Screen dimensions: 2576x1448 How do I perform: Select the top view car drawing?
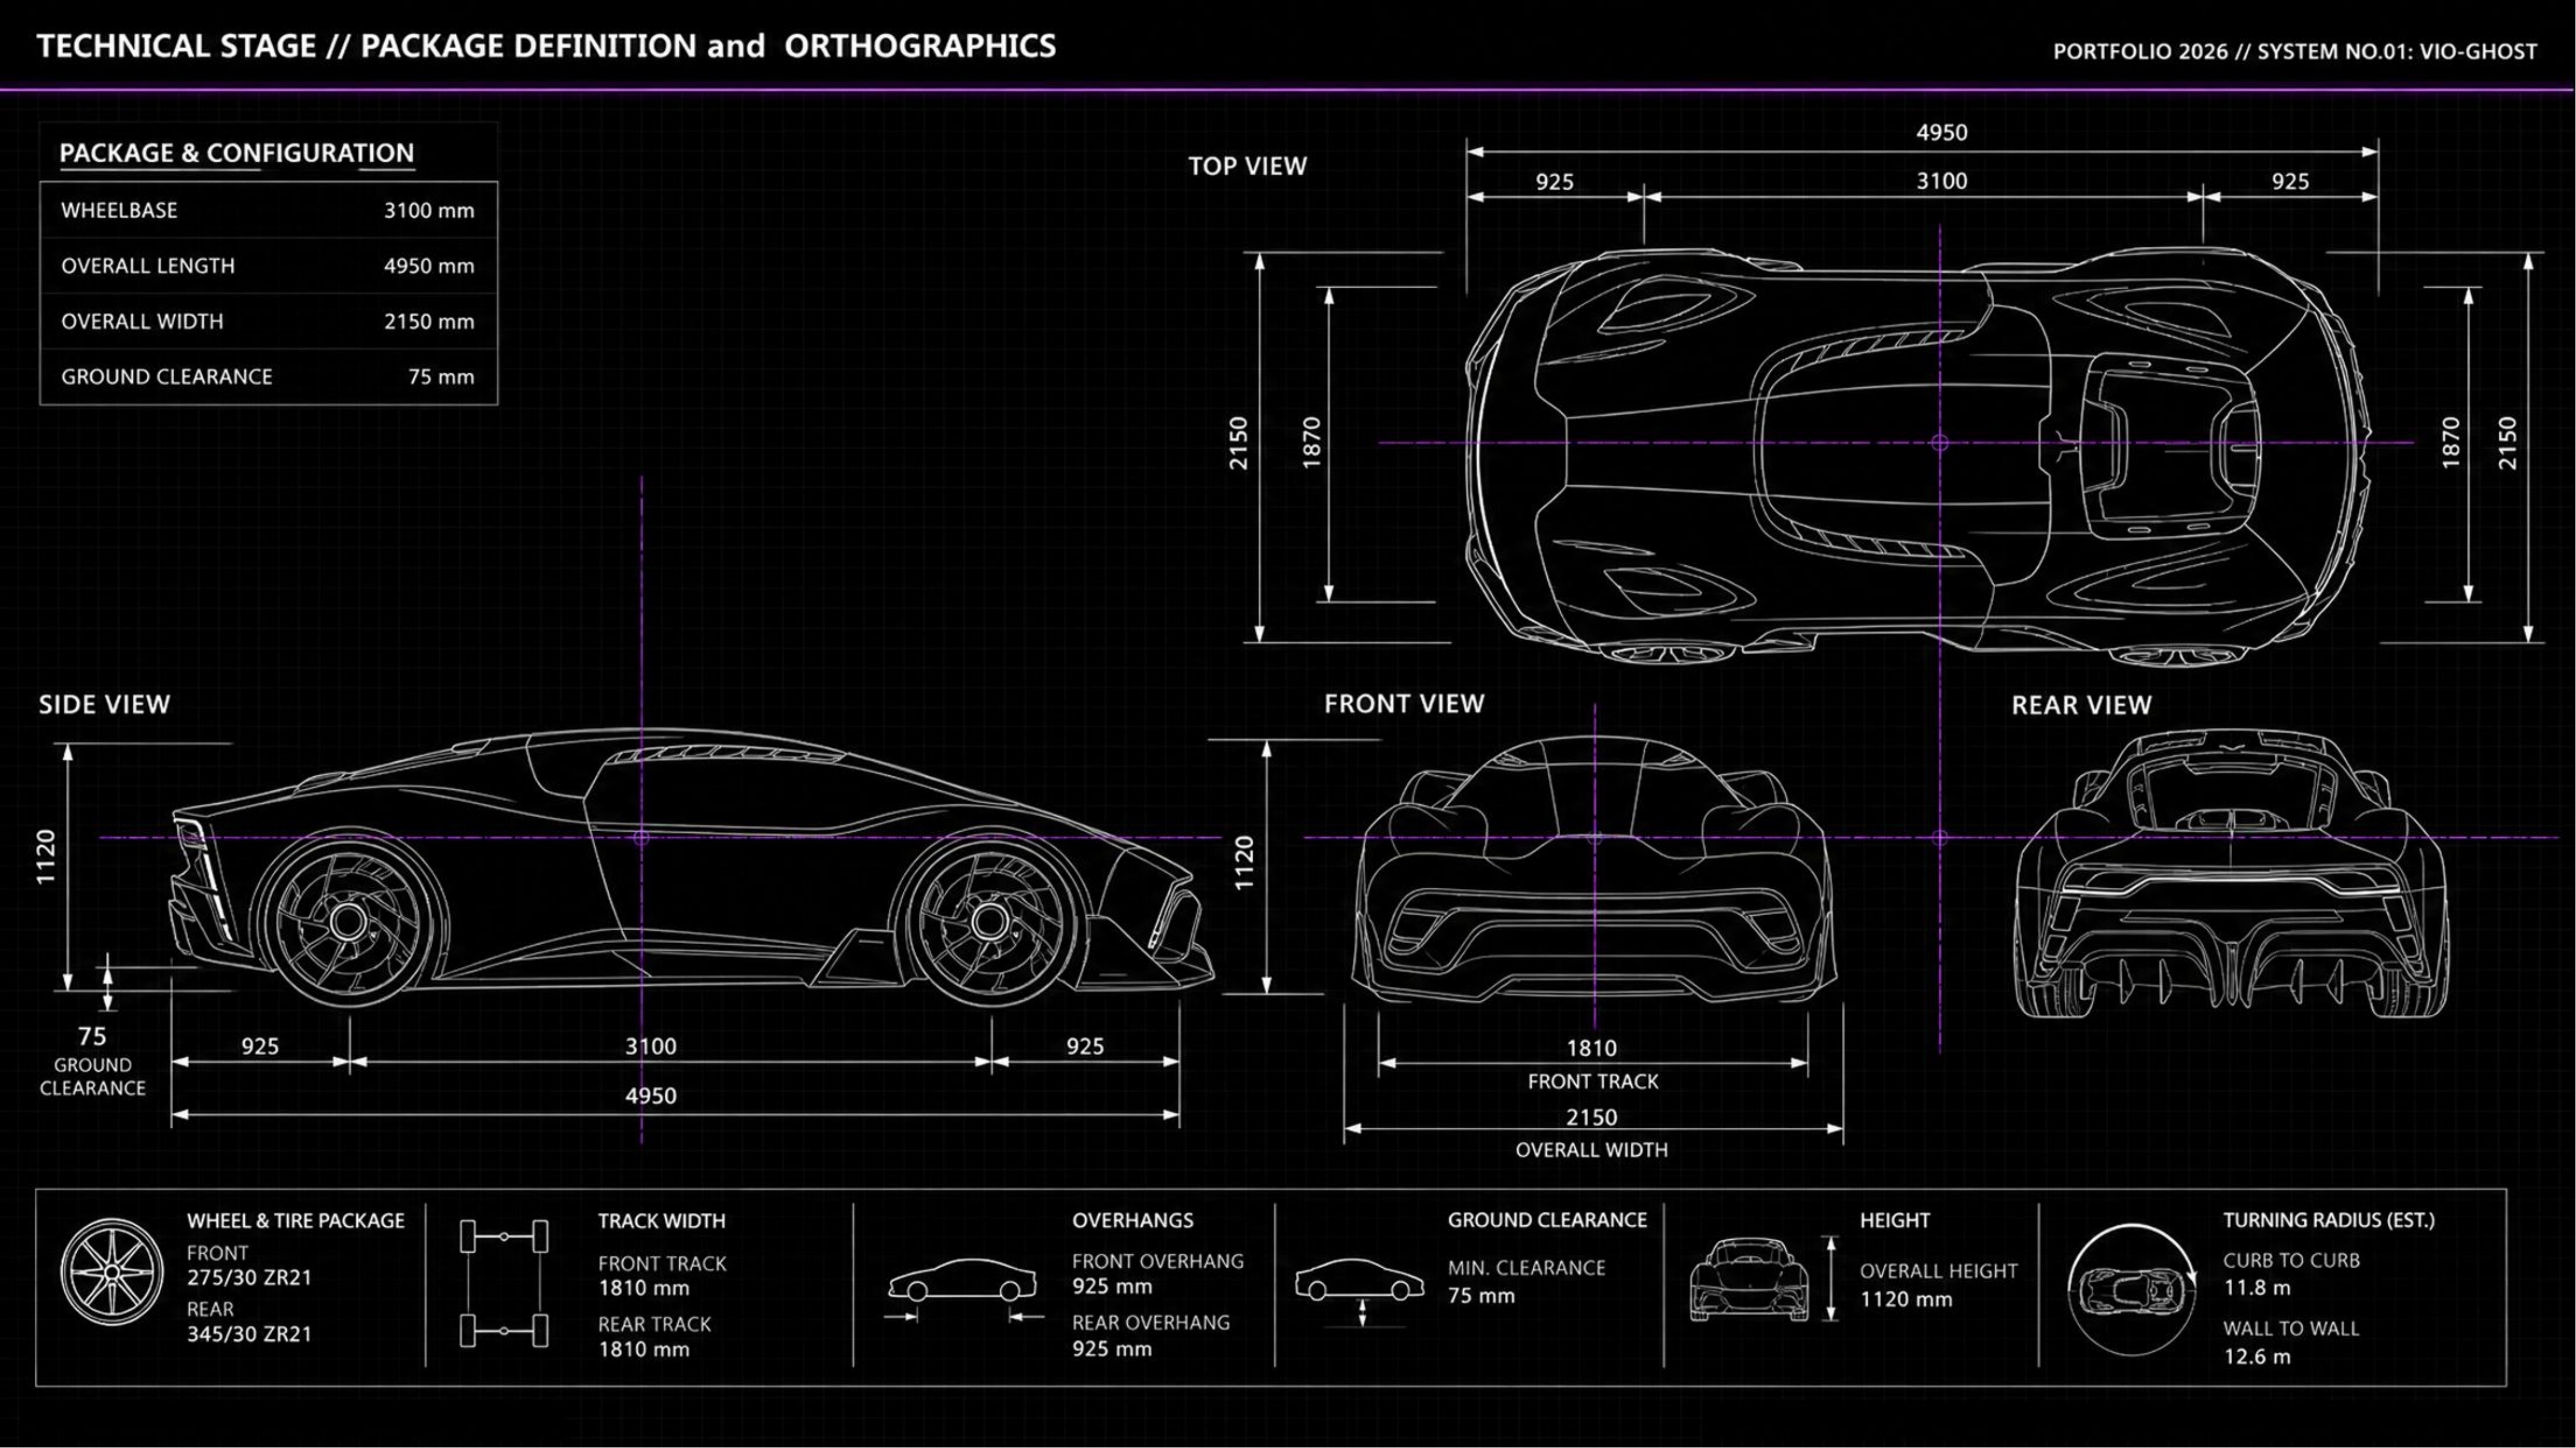point(1918,457)
